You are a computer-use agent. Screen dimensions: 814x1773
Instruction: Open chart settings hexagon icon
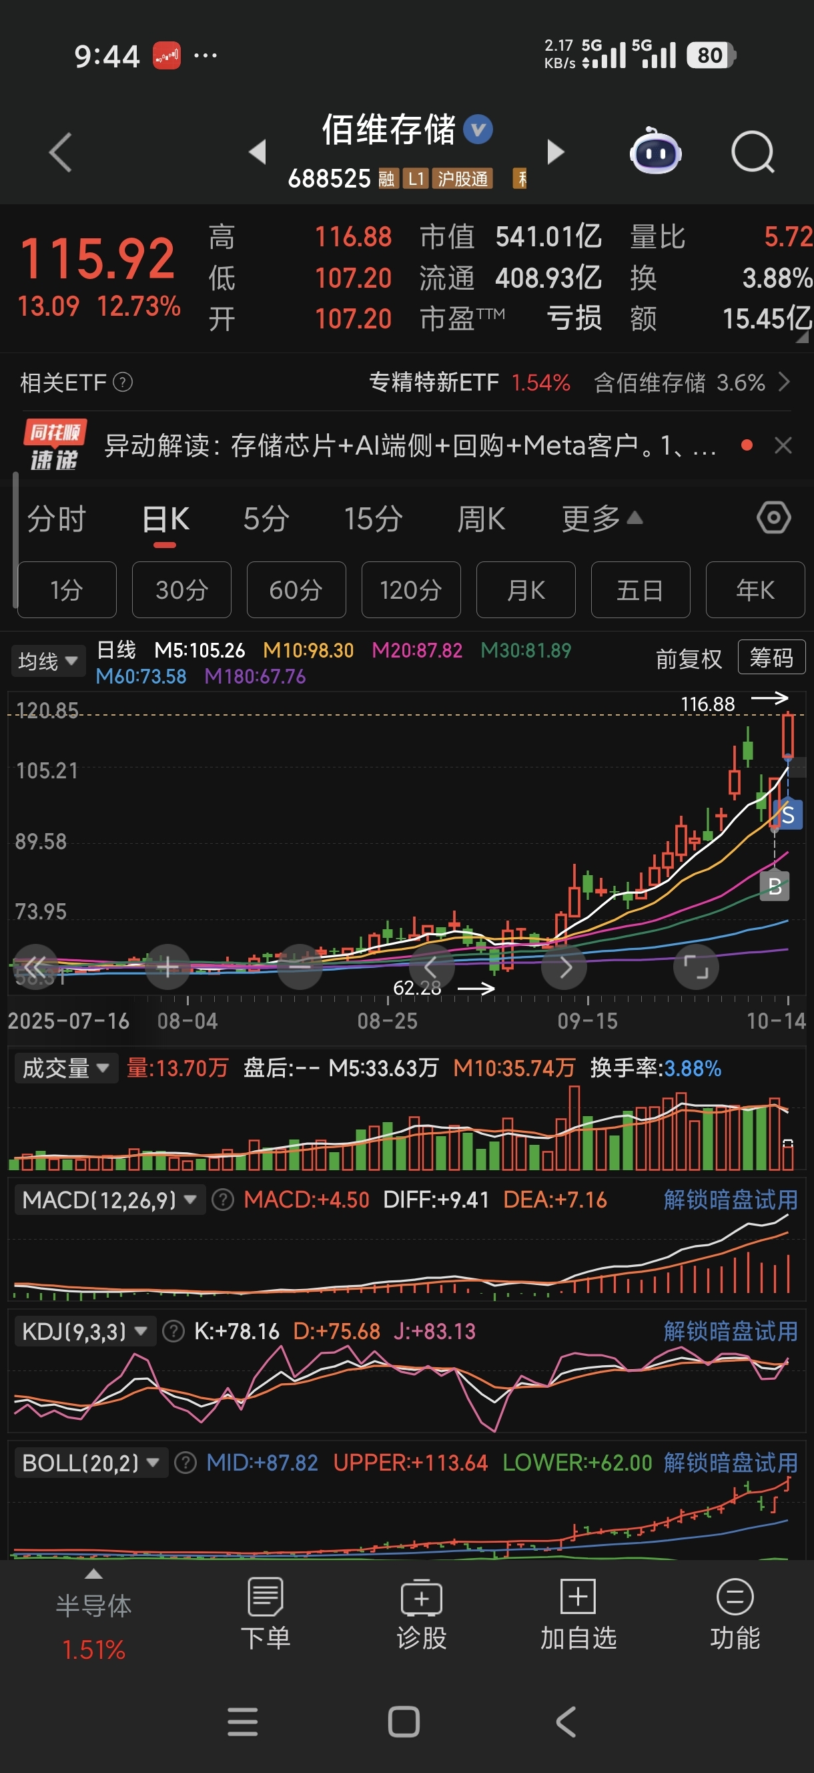[773, 517]
